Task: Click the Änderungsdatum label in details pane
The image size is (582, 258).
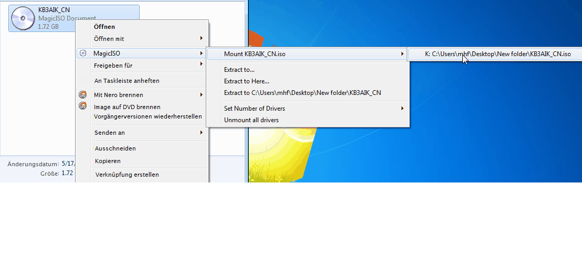Action: [33, 164]
